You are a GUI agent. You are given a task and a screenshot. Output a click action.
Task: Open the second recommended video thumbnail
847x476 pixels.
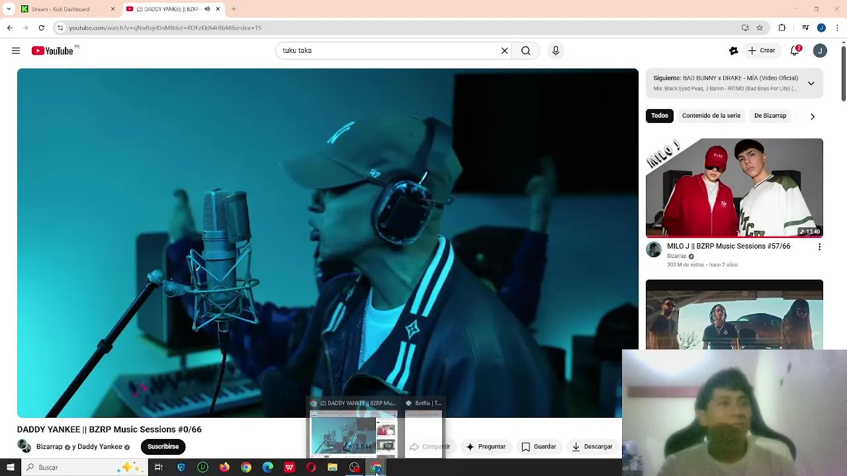point(735,315)
